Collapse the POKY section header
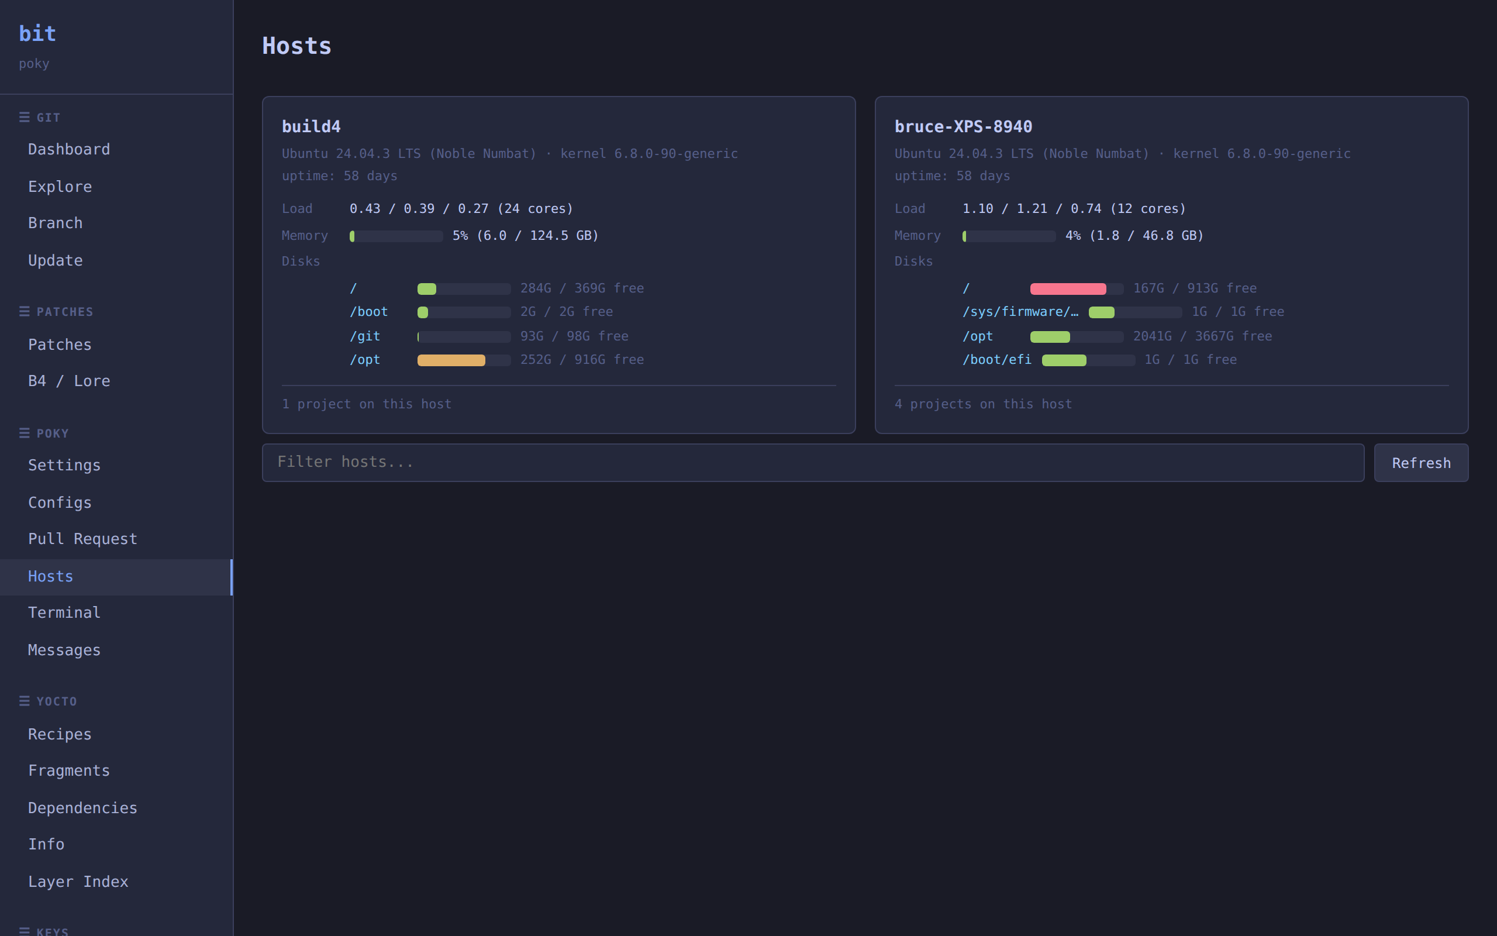Viewport: 1497px width, 936px height. pos(44,433)
